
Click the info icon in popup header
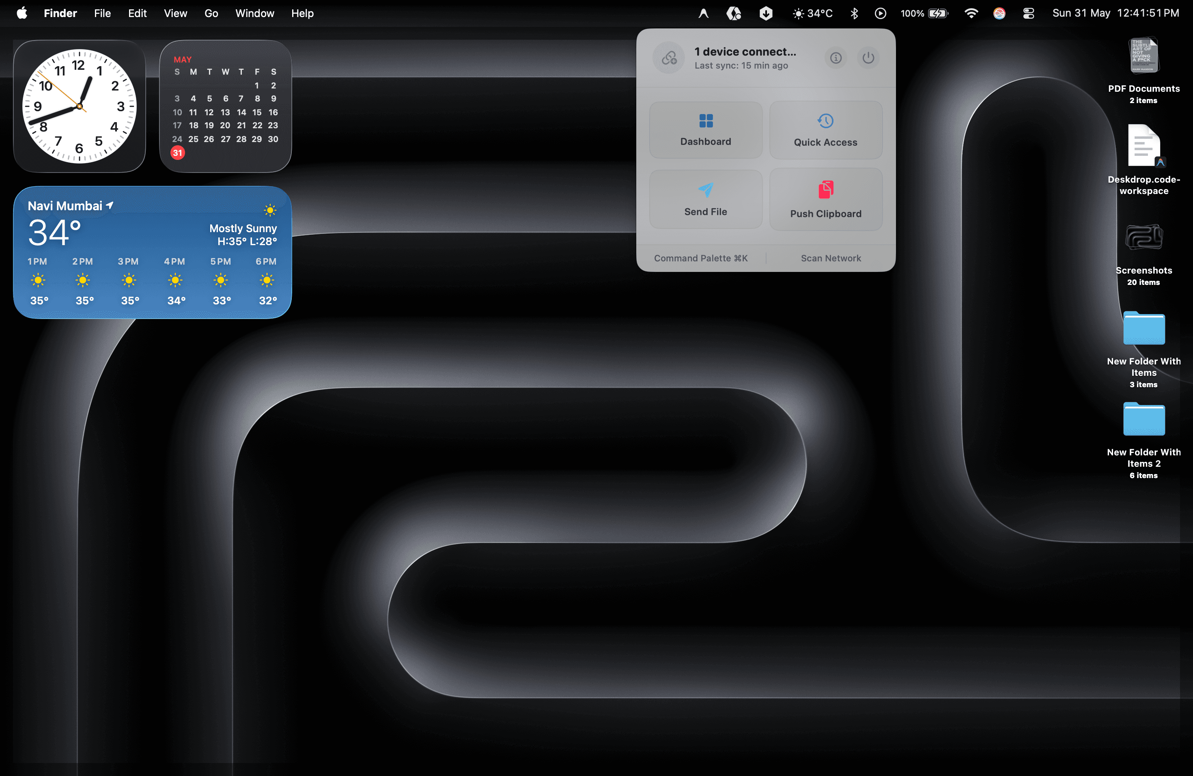(835, 58)
